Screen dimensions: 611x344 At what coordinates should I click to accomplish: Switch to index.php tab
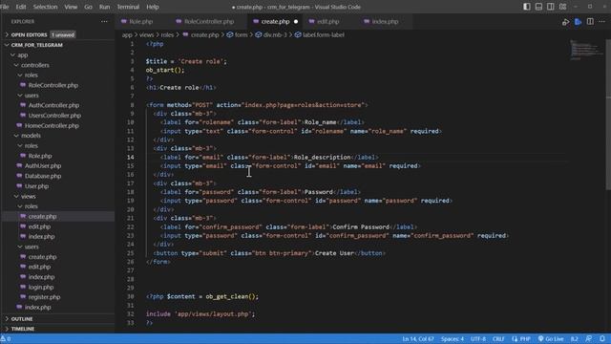[385, 21]
